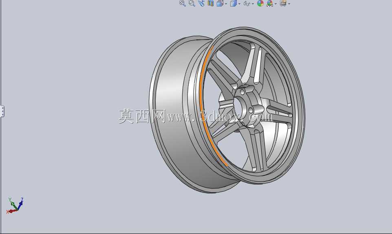This screenshot has height=234, width=392.
Task: Click the Hide/Show Items glasses icon
Action: [247, 4]
